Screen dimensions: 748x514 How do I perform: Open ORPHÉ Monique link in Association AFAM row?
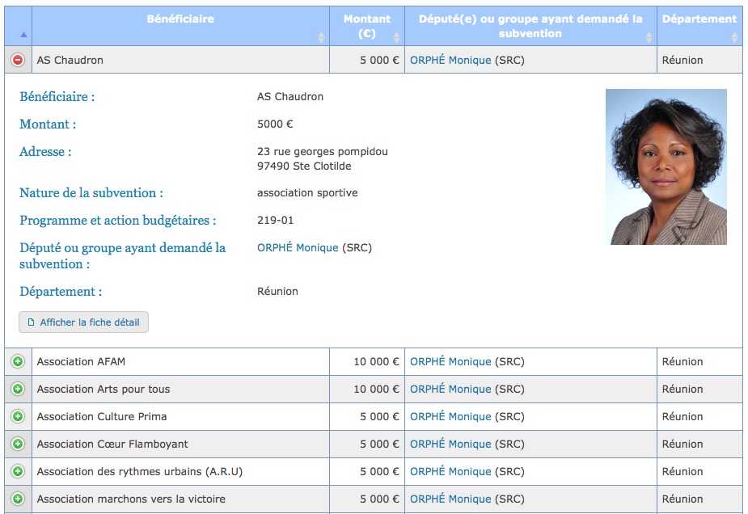[x=450, y=361]
